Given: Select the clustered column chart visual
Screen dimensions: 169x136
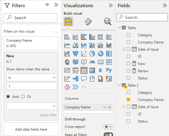Looking at the screenshot, I should tap(92, 37).
